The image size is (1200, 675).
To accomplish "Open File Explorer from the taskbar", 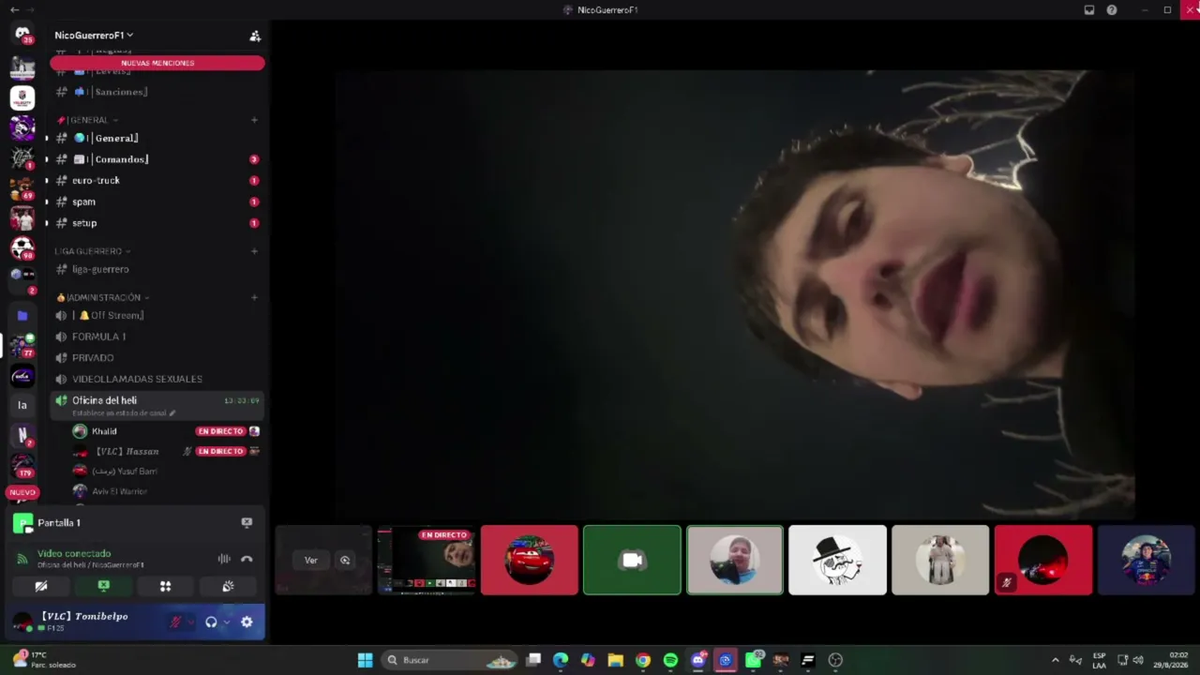I will tap(616, 660).
